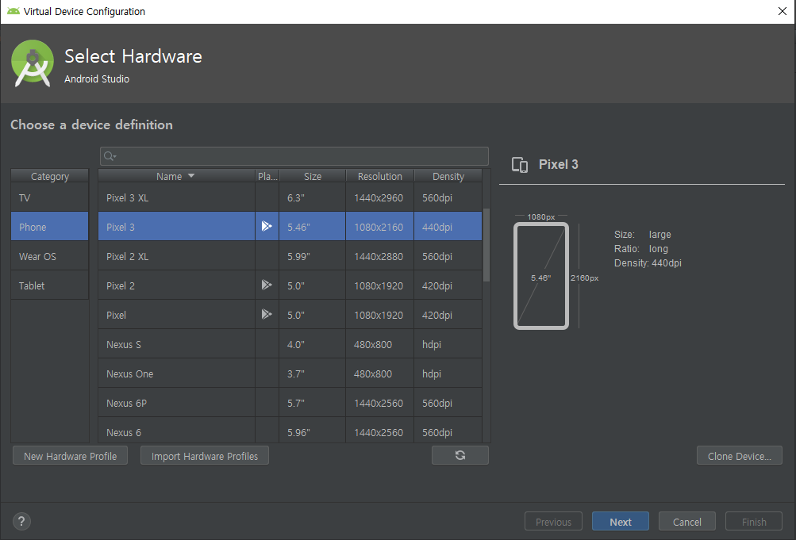Click the Play Store icon in Pixel 3 row
This screenshot has height=540, width=796.
click(267, 226)
